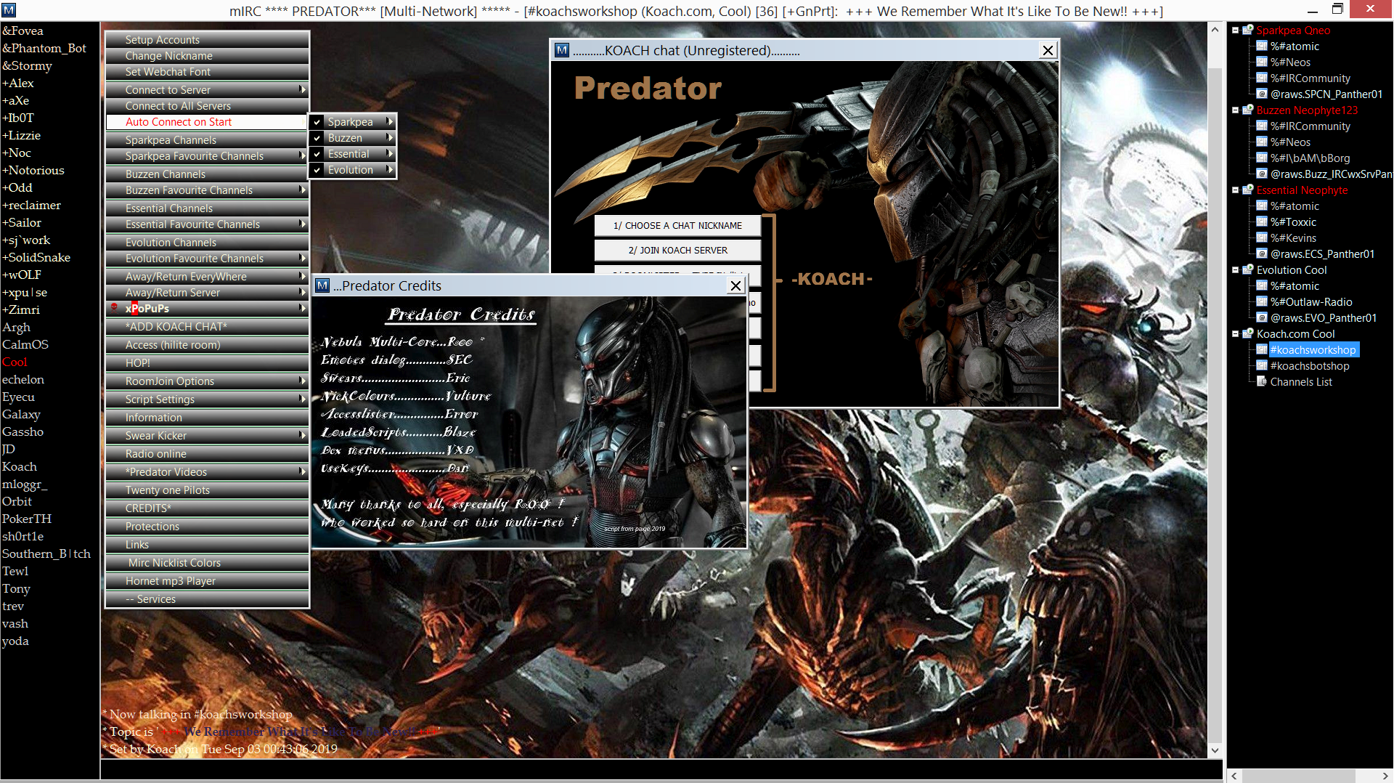1394x783 pixels.
Task: Click 2/ JOIN KOACH SERVER button
Action: point(677,250)
